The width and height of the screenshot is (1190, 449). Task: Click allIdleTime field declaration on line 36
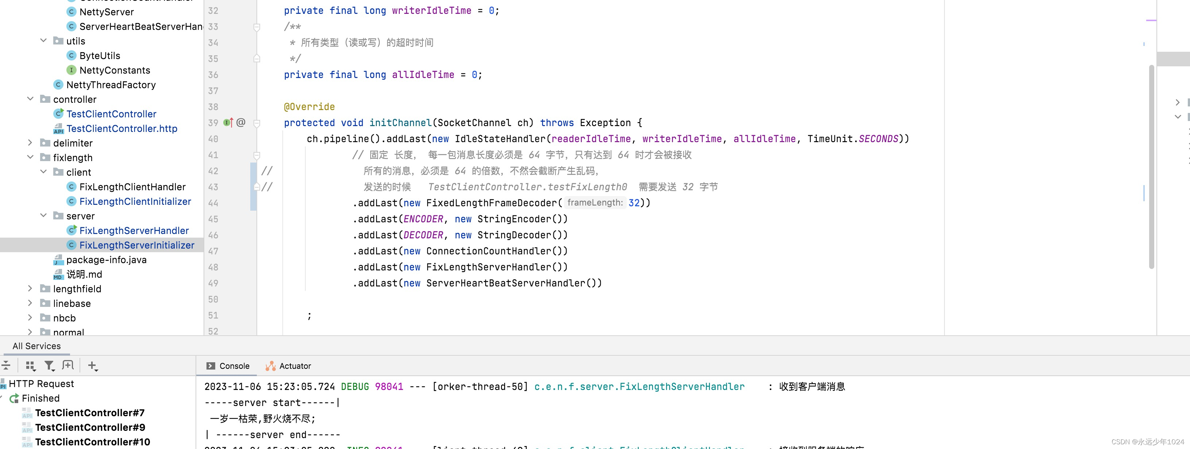click(x=423, y=75)
